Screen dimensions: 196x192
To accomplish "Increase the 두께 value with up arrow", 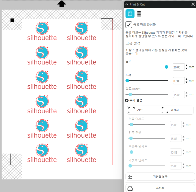I will pos(186,79).
